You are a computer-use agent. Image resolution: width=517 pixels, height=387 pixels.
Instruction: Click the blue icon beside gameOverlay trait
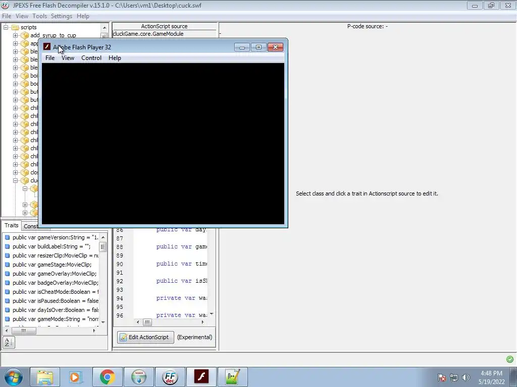coord(7,274)
